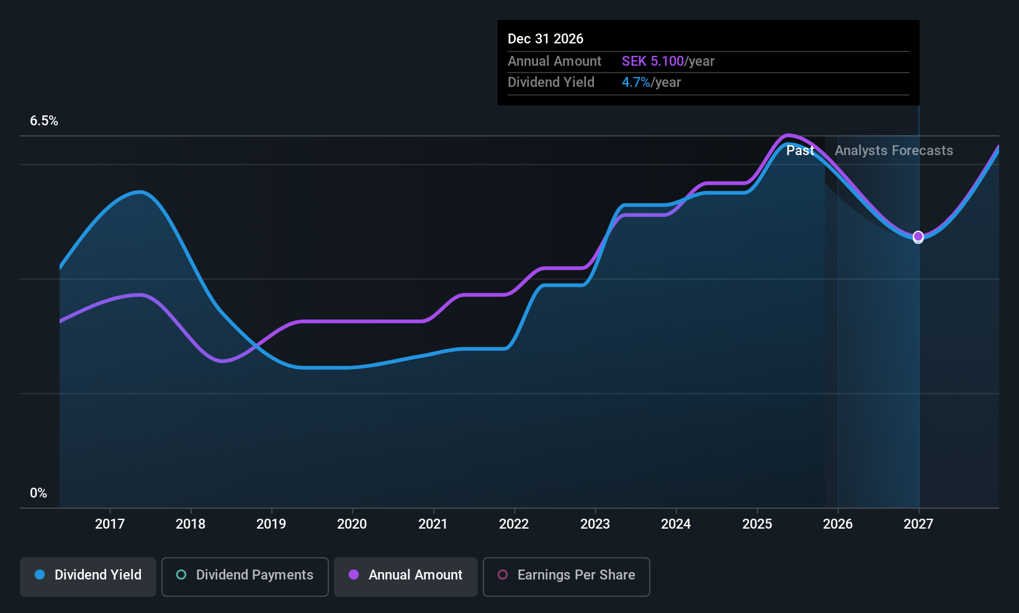The height and width of the screenshot is (613, 1019).
Task: Click the Past label on chart
Action: pos(800,150)
